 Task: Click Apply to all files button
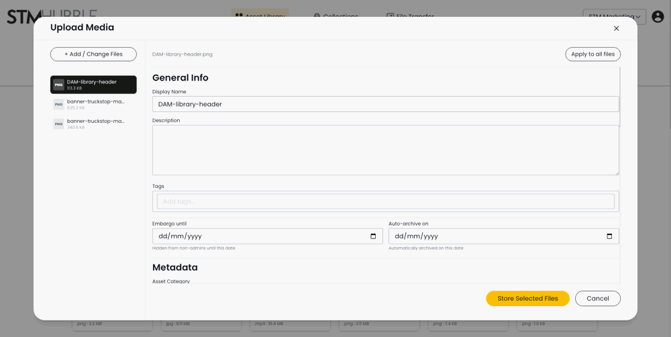tap(592, 54)
